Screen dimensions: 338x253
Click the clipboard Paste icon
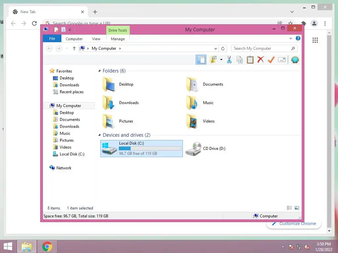[250, 60]
